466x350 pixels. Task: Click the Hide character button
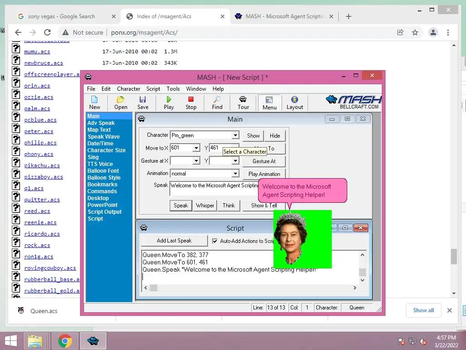[x=274, y=136]
